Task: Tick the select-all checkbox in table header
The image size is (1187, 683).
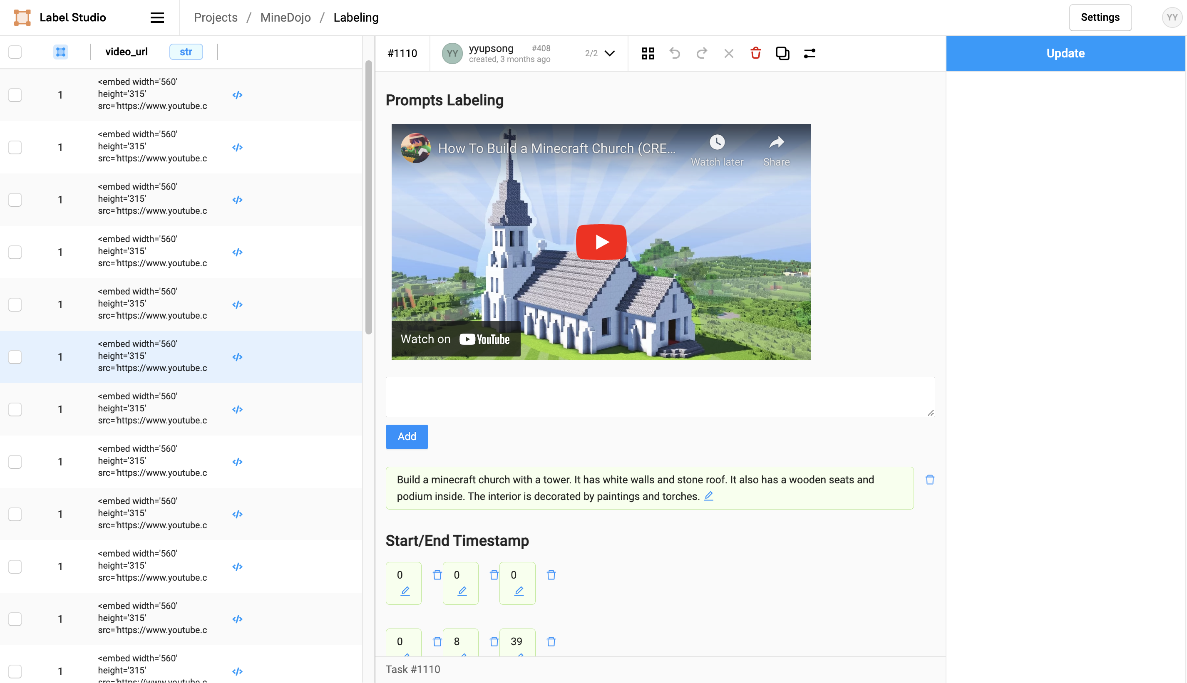Action: tap(15, 52)
